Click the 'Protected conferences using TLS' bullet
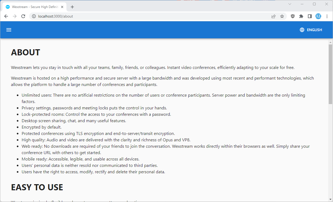 (98, 134)
